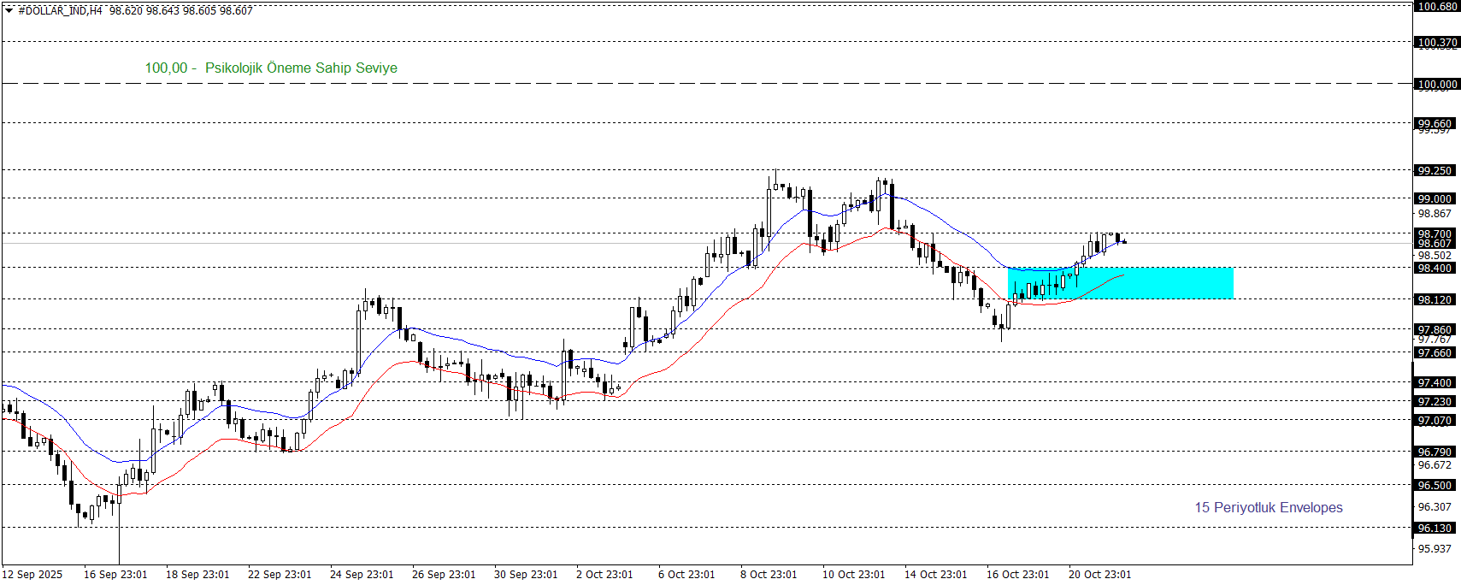
Task: Select the #DOLLAR_IND,H4 chart title text
Action: (x=60, y=11)
